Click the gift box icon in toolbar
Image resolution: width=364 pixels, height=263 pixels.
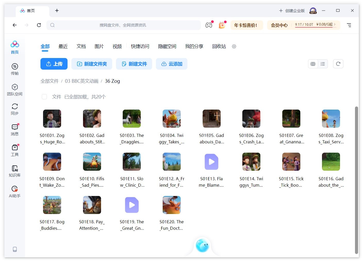point(222,25)
